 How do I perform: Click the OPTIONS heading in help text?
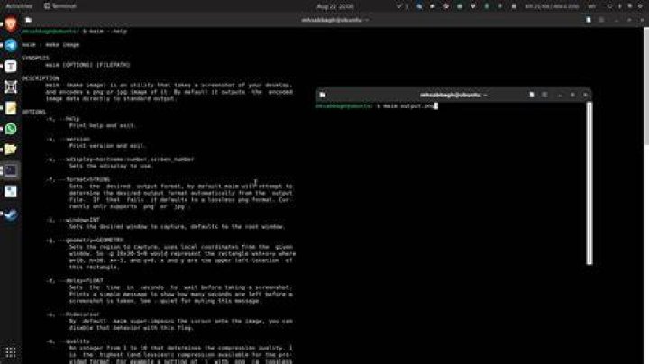click(x=33, y=112)
